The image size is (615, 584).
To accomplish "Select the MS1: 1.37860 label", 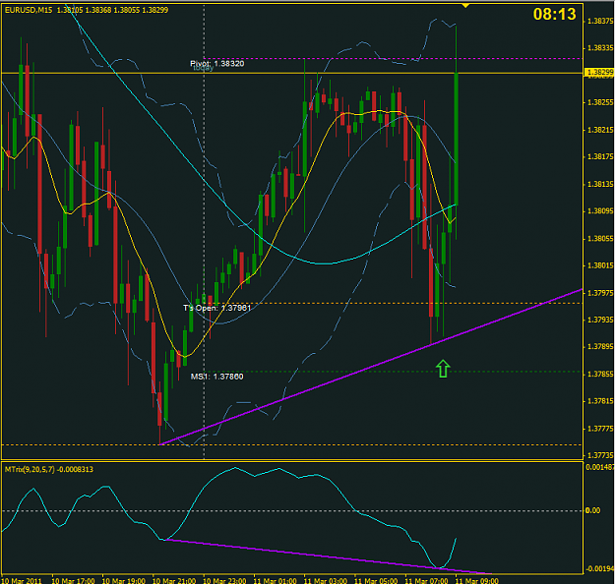I will 216,377.
